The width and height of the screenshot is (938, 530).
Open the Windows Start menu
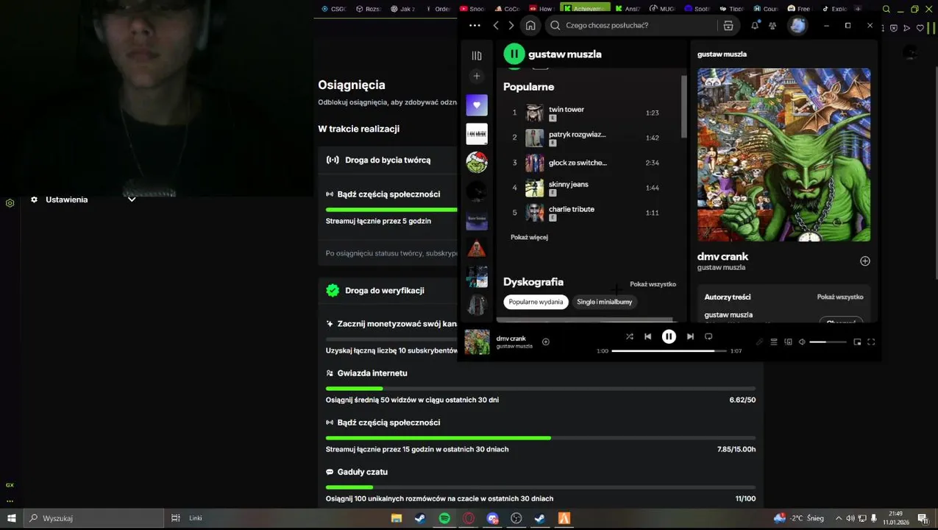(x=11, y=518)
